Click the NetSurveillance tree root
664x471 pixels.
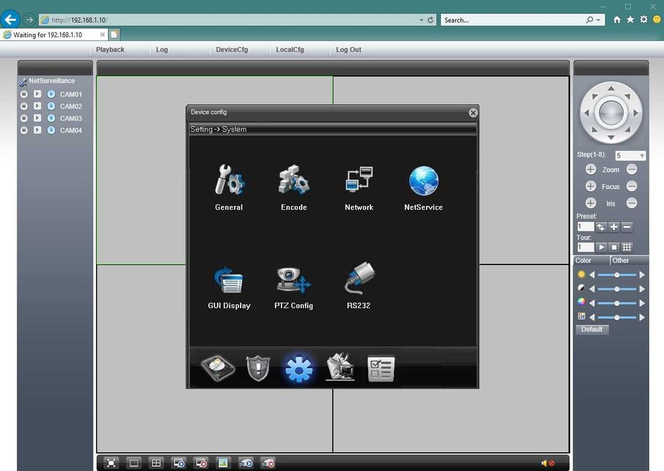(52, 81)
